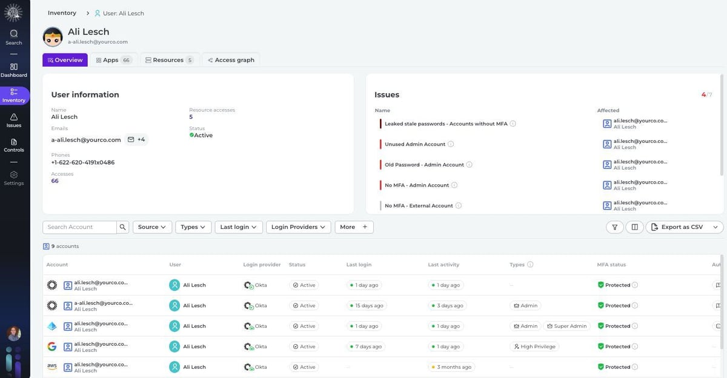This screenshot has width=727, height=378.
Task: Click the affected account icon for Unused Admin Account
Action: point(607,144)
